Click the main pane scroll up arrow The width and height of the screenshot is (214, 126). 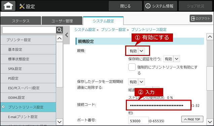210,37
